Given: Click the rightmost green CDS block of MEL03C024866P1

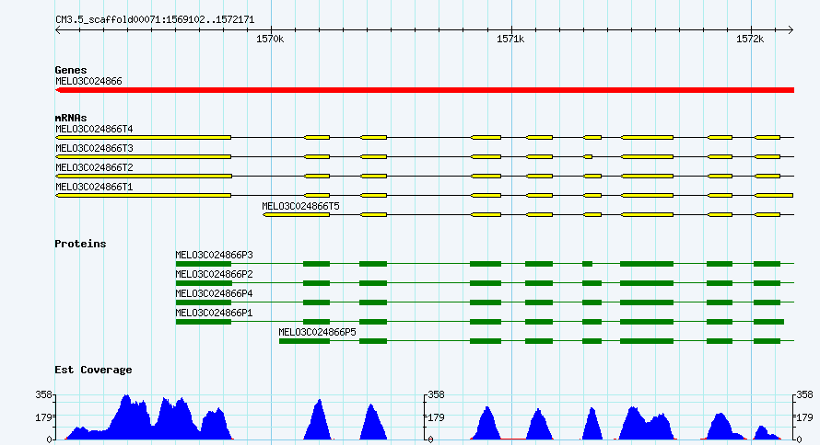Looking at the screenshot, I should point(768,322).
